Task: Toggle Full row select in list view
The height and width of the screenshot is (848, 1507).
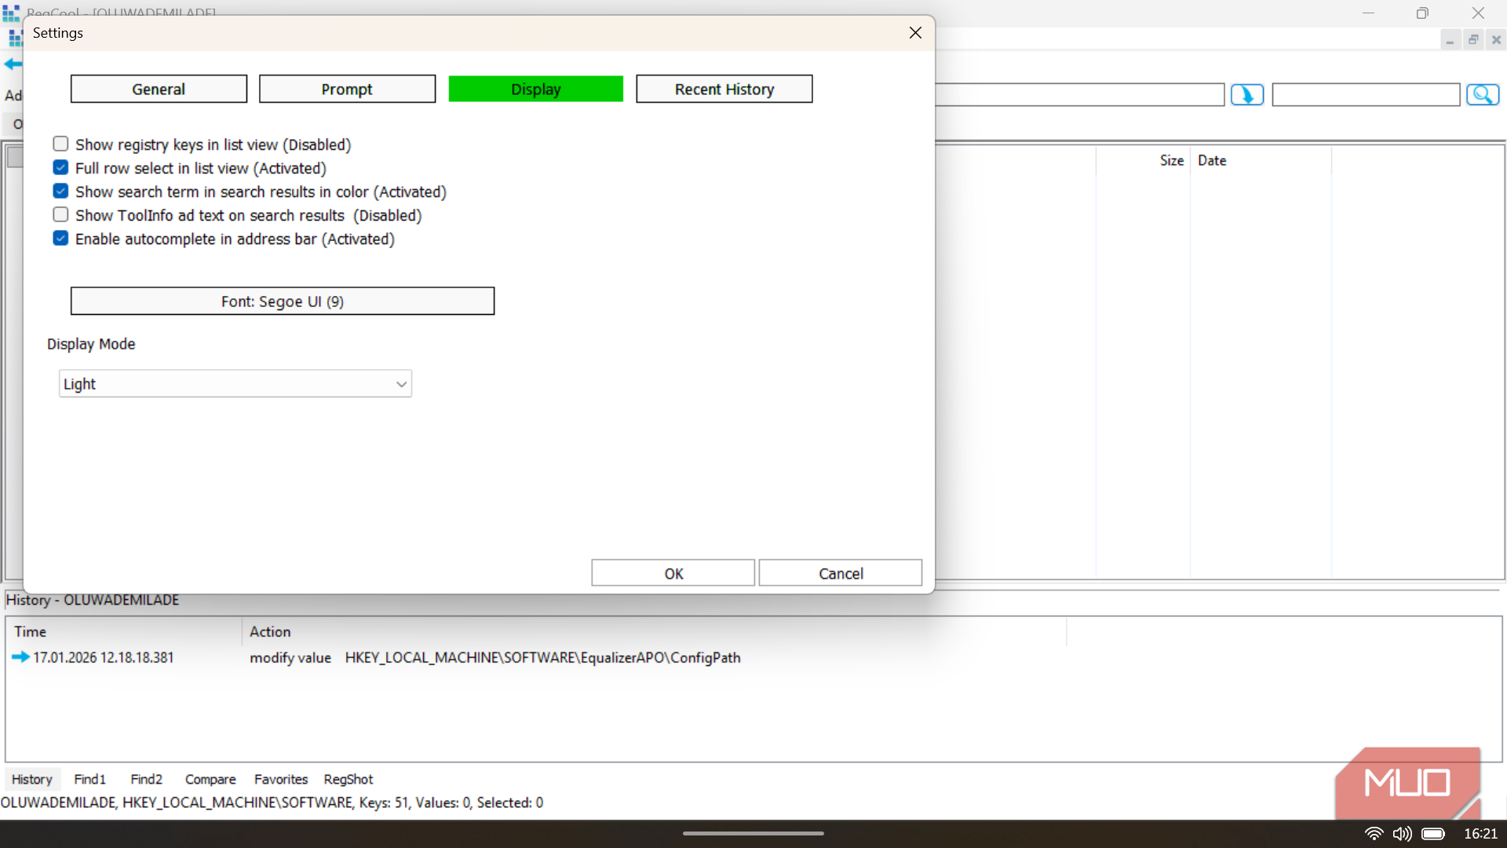Action: click(x=60, y=168)
